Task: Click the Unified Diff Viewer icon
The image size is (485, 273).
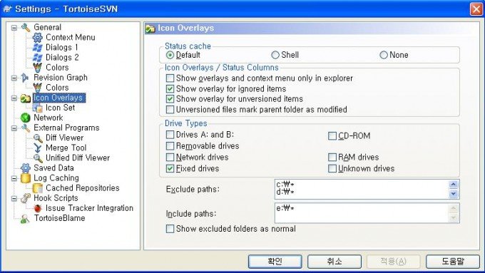Action: coord(37,158)
